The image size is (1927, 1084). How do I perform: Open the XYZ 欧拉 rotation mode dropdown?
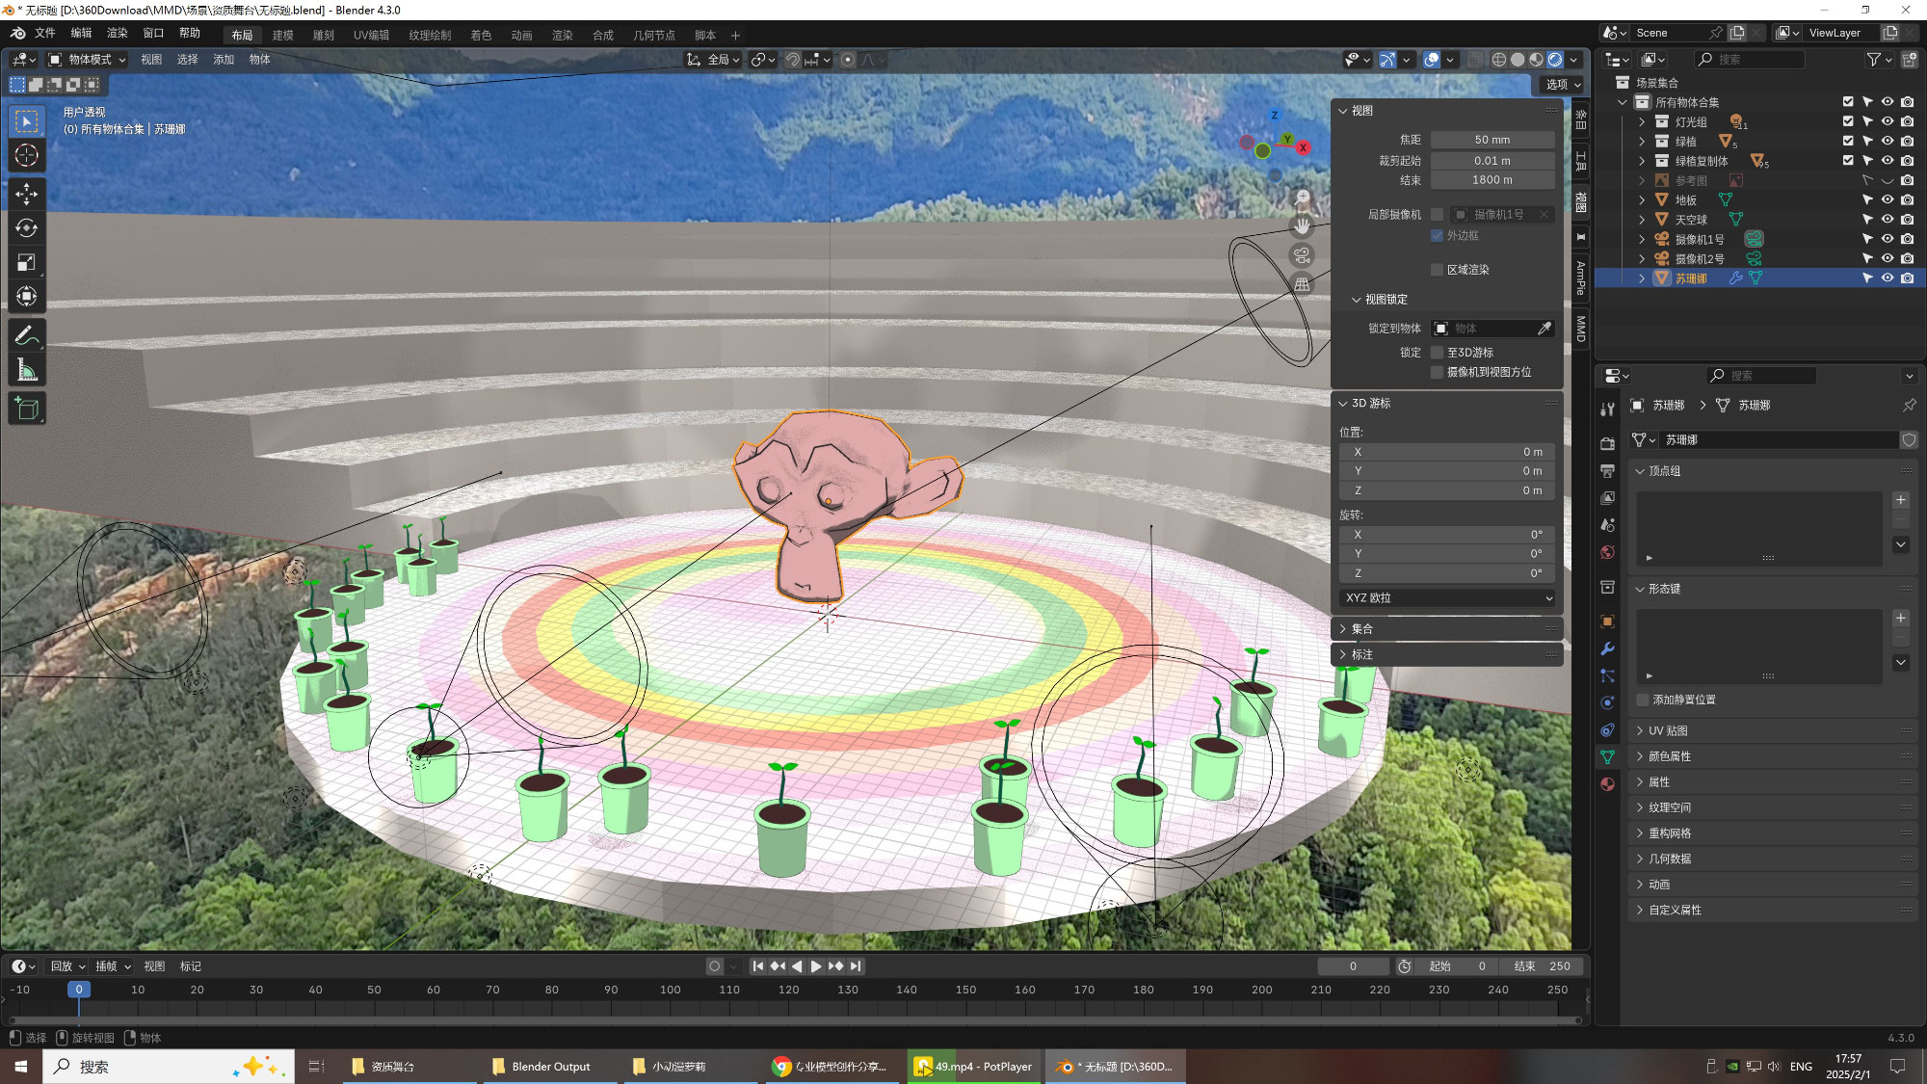[1447, 598]
